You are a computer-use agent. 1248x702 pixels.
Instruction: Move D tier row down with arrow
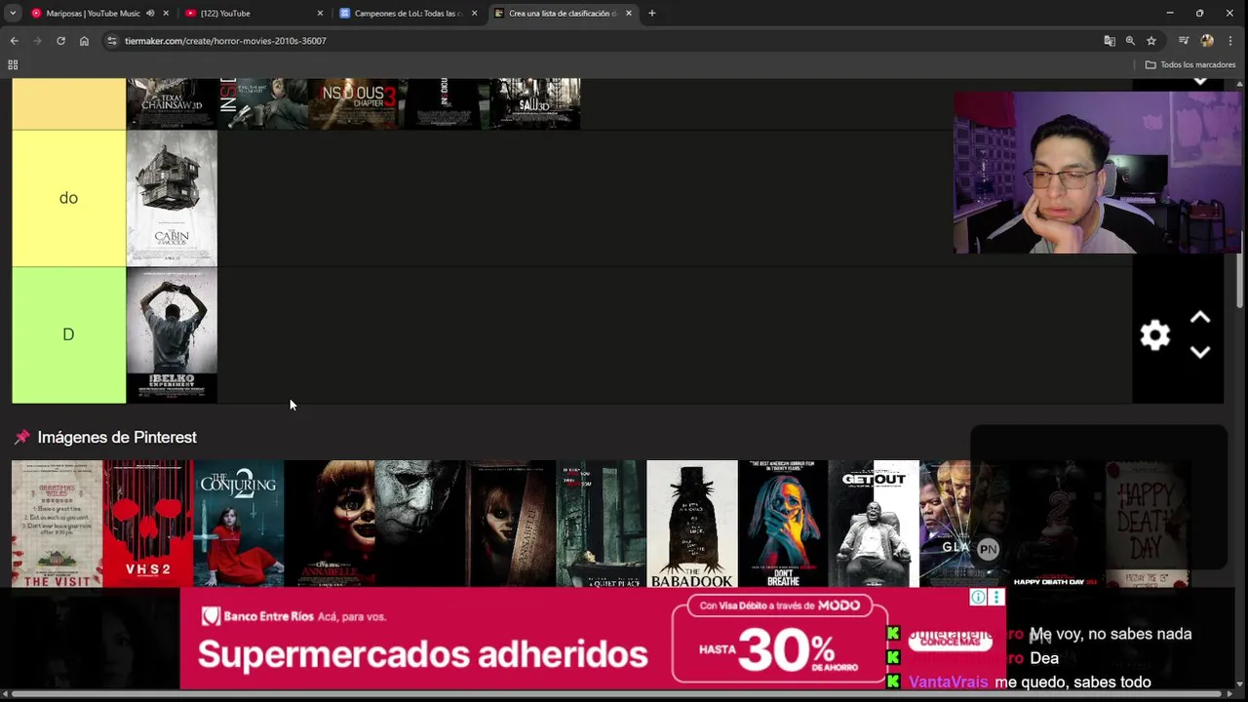(1200, 352)
